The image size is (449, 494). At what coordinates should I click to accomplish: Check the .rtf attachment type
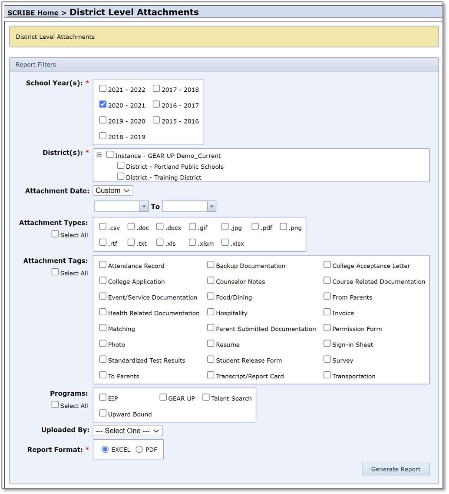click(x=103, y=242)
